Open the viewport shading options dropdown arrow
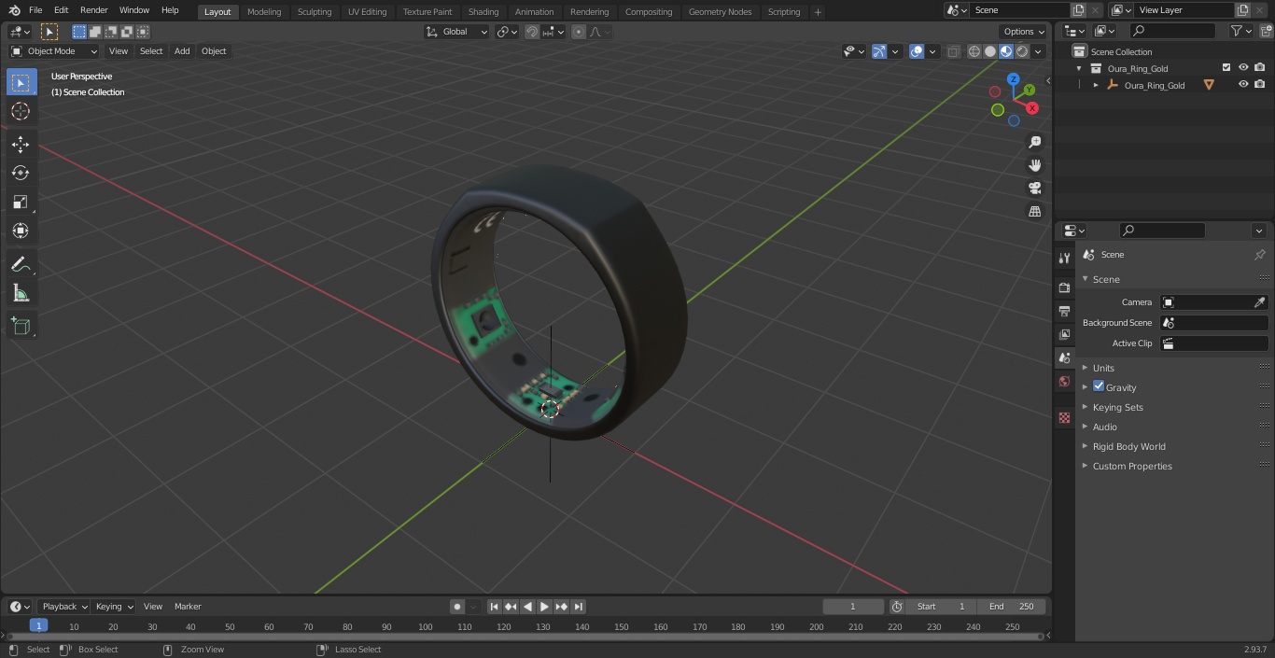Screen dimensions: 1275x658 [x=1040, y=51]
